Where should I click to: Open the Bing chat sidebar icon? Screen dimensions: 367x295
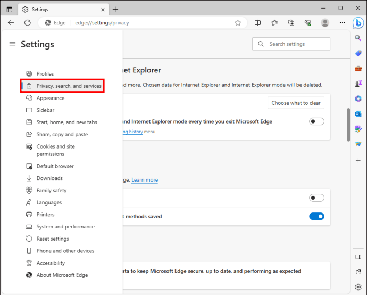(x=358, y=23)
